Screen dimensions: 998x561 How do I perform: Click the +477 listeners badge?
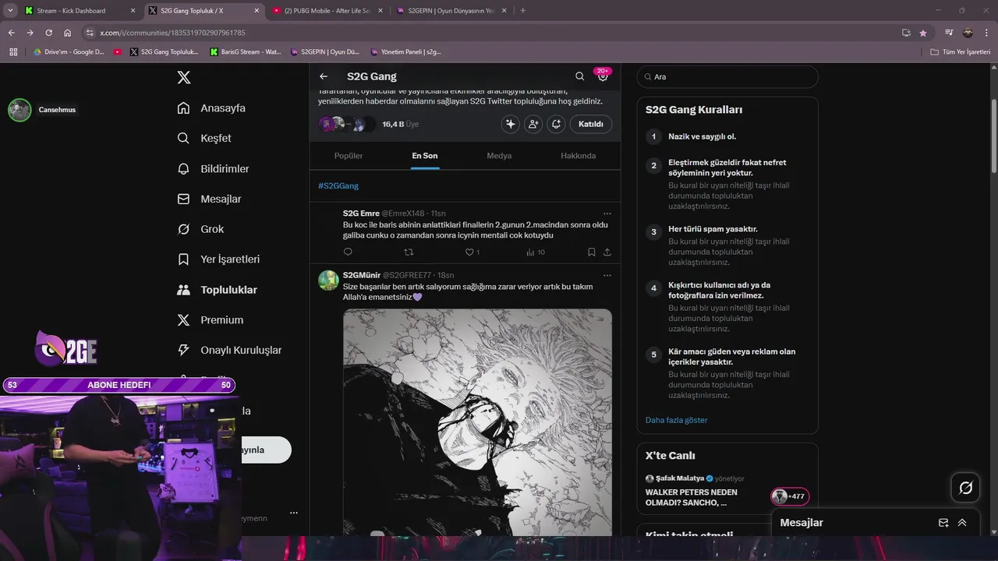click(x=790, y=496)
